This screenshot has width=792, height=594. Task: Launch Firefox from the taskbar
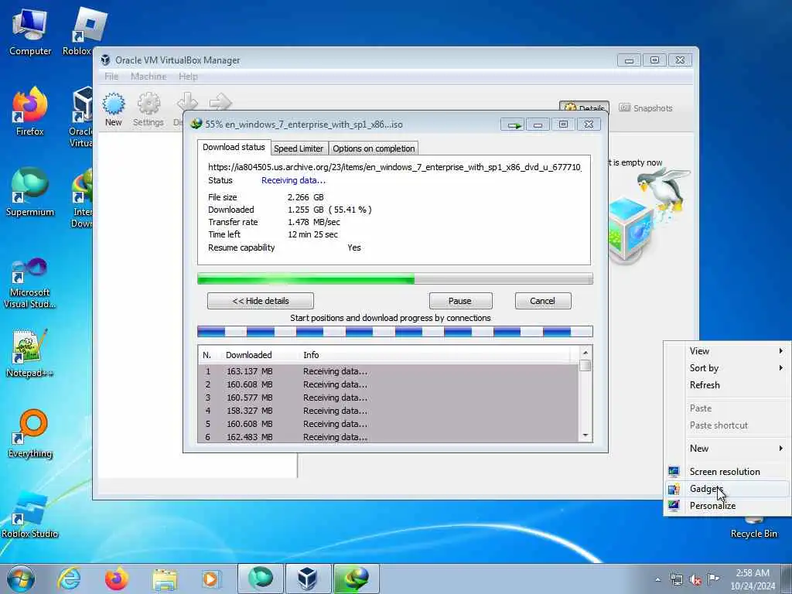(117, 579)
